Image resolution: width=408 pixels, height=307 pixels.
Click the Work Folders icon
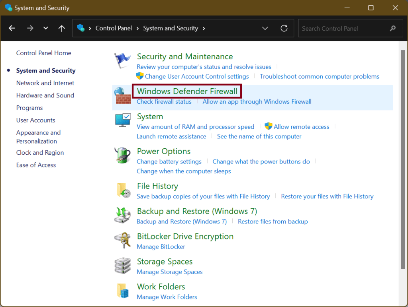(122, 290)
